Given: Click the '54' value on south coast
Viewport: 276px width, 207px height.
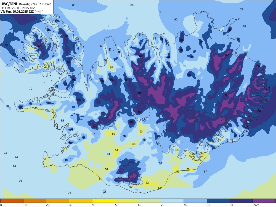Looking at the screenshot, I should click(x=160, y=188).
